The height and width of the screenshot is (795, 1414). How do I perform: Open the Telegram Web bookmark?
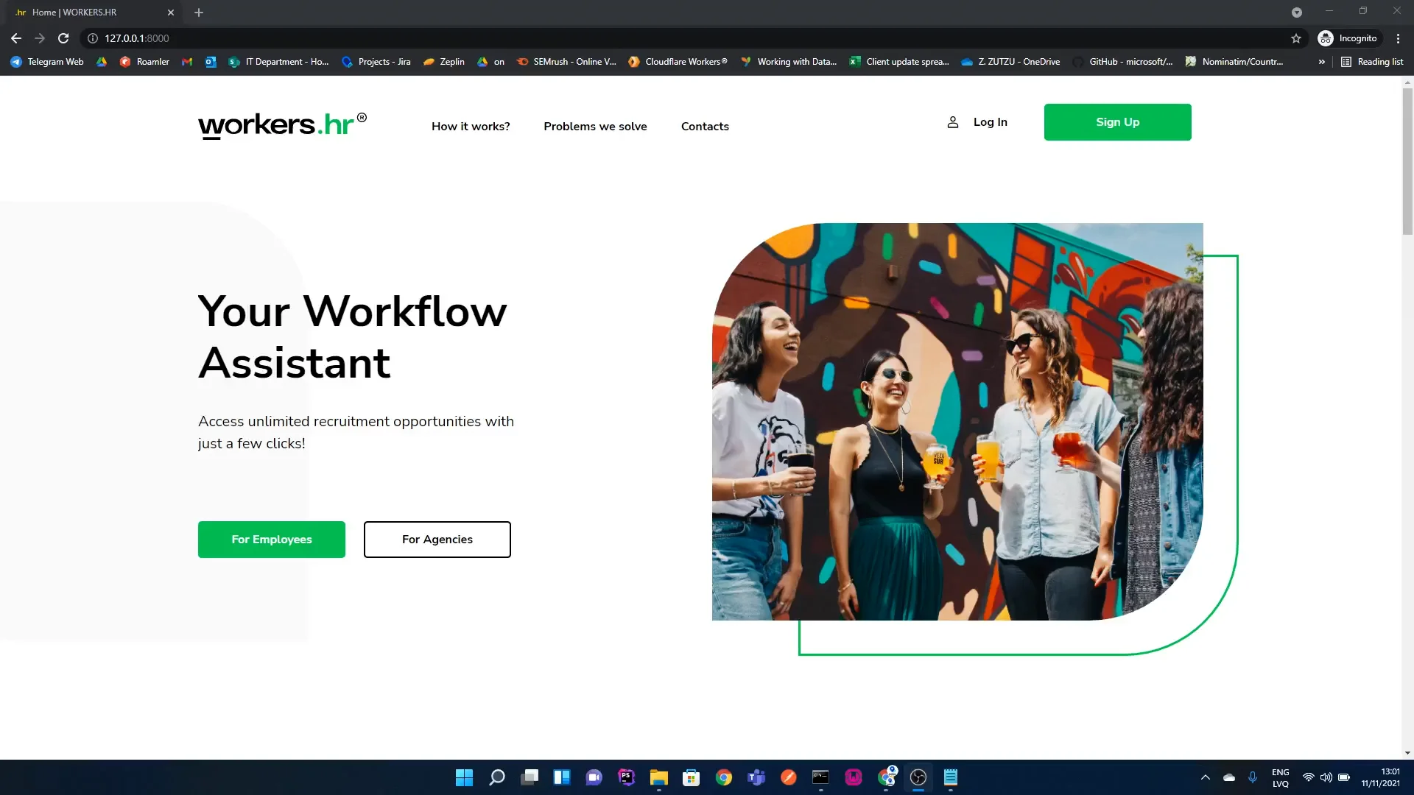coord(47,62)
